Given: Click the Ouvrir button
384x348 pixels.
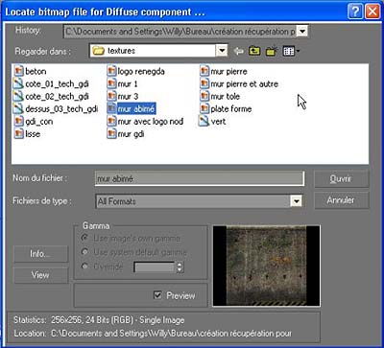Looking at the screenshot, I should pos(342,179).
